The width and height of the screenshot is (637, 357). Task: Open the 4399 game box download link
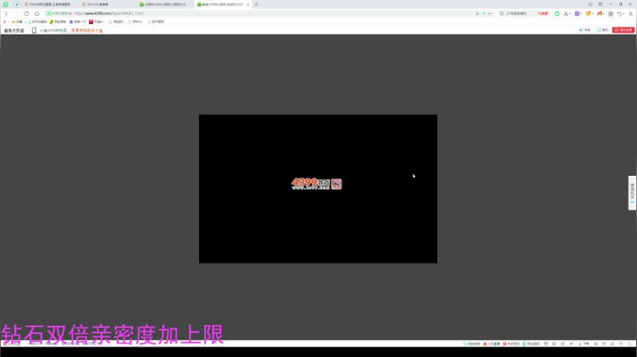72,30
